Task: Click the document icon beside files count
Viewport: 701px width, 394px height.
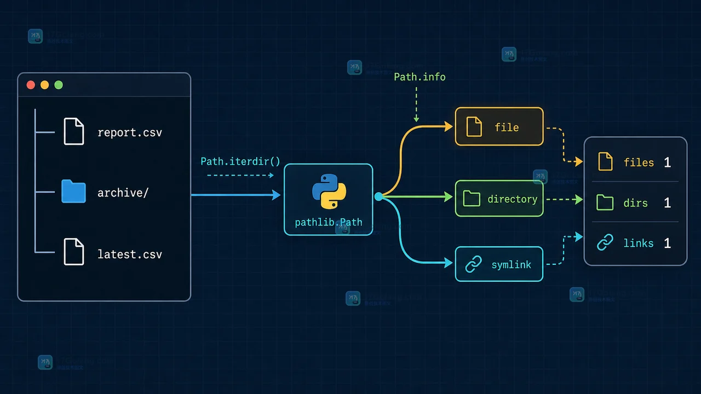Action: click(605, 161)
